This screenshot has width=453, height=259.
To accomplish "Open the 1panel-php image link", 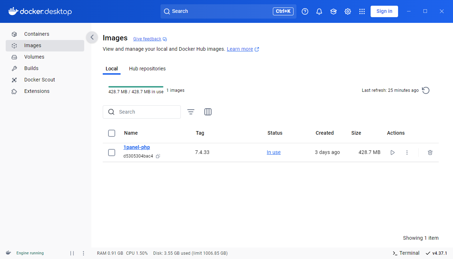I will tap(137, 147).
